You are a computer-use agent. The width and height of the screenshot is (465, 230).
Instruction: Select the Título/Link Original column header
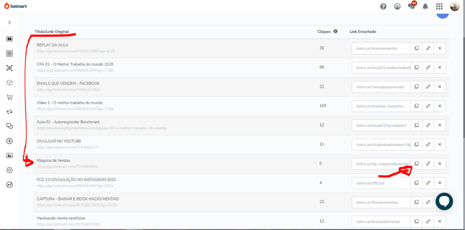52,31
